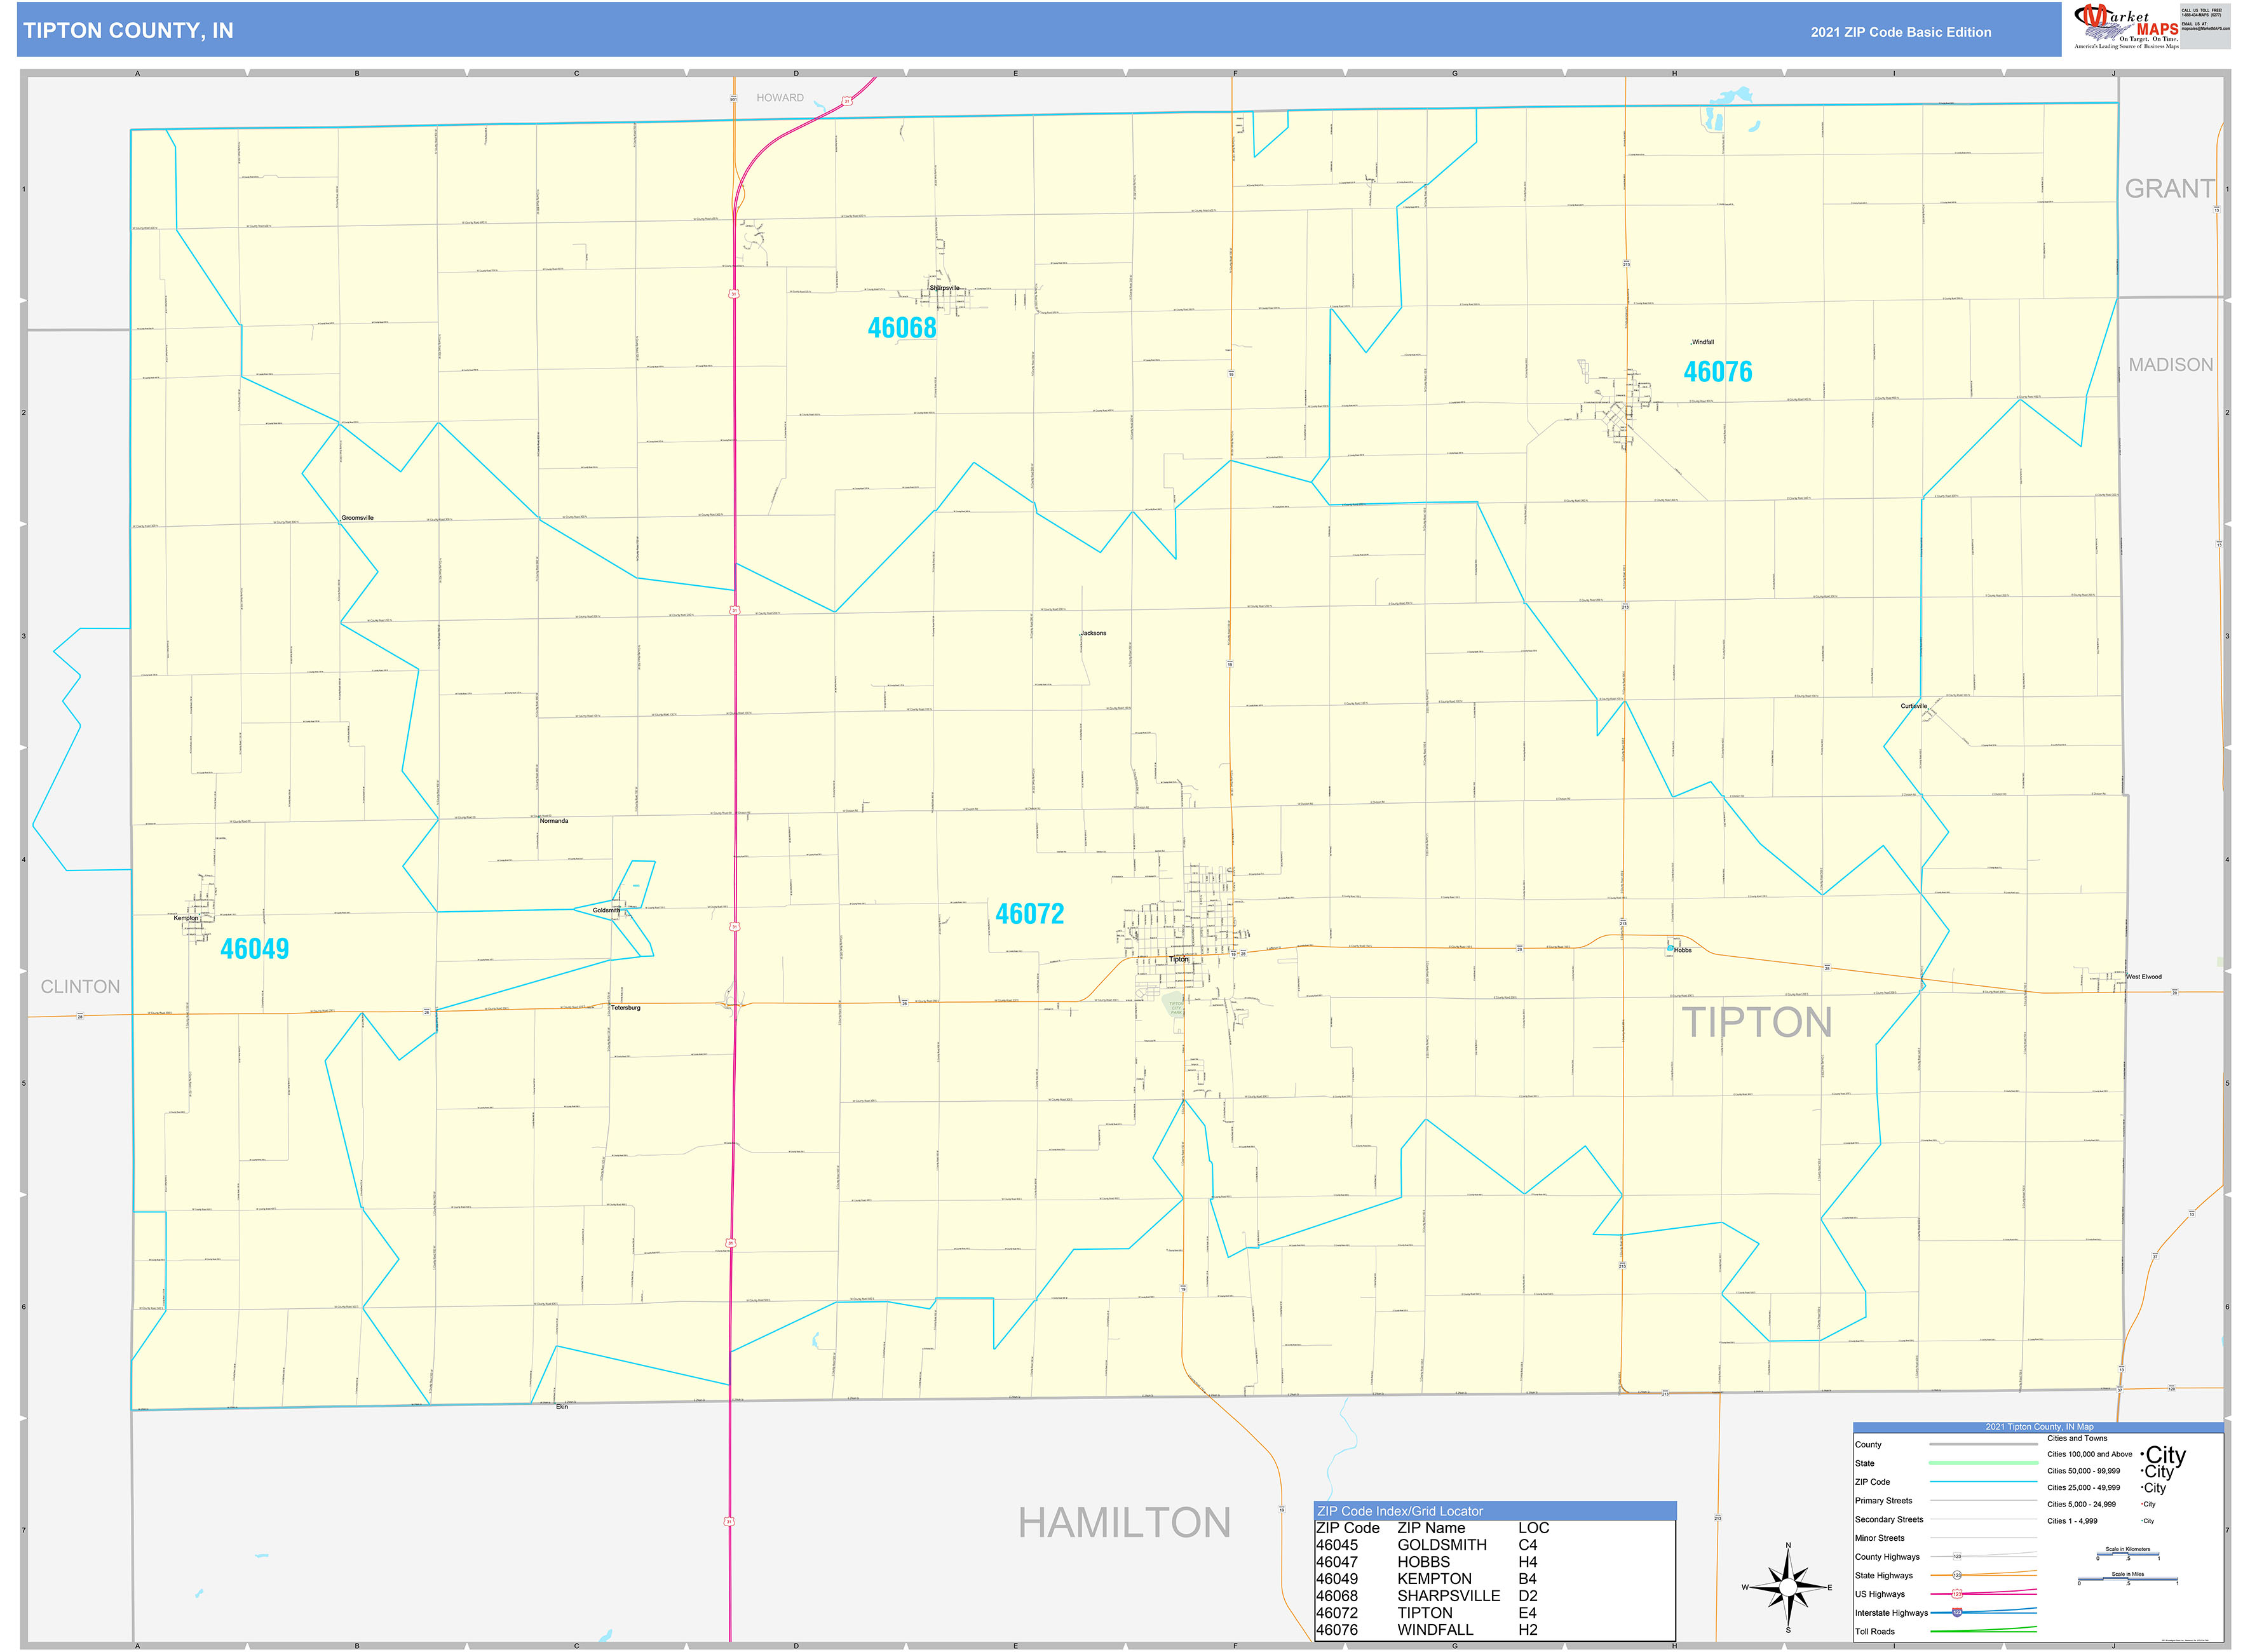Viewport: 2250px width, 1652px height.
Task: Click the County Highways square marker in legend
Action: [x=1957, y=1556]
